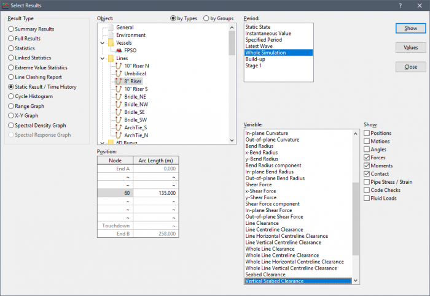
Task: Select Linked Statistics option
Action: 30,58
